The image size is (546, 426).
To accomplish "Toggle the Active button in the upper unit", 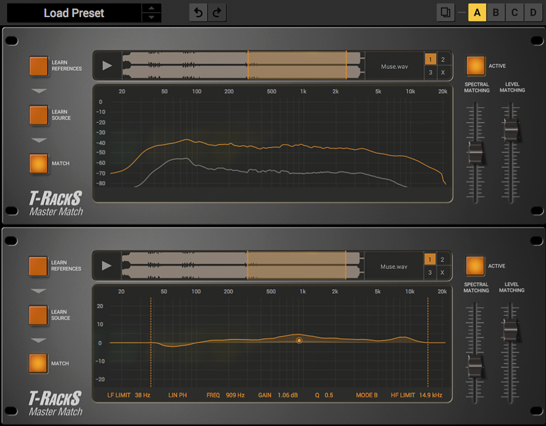I will 476,66.
